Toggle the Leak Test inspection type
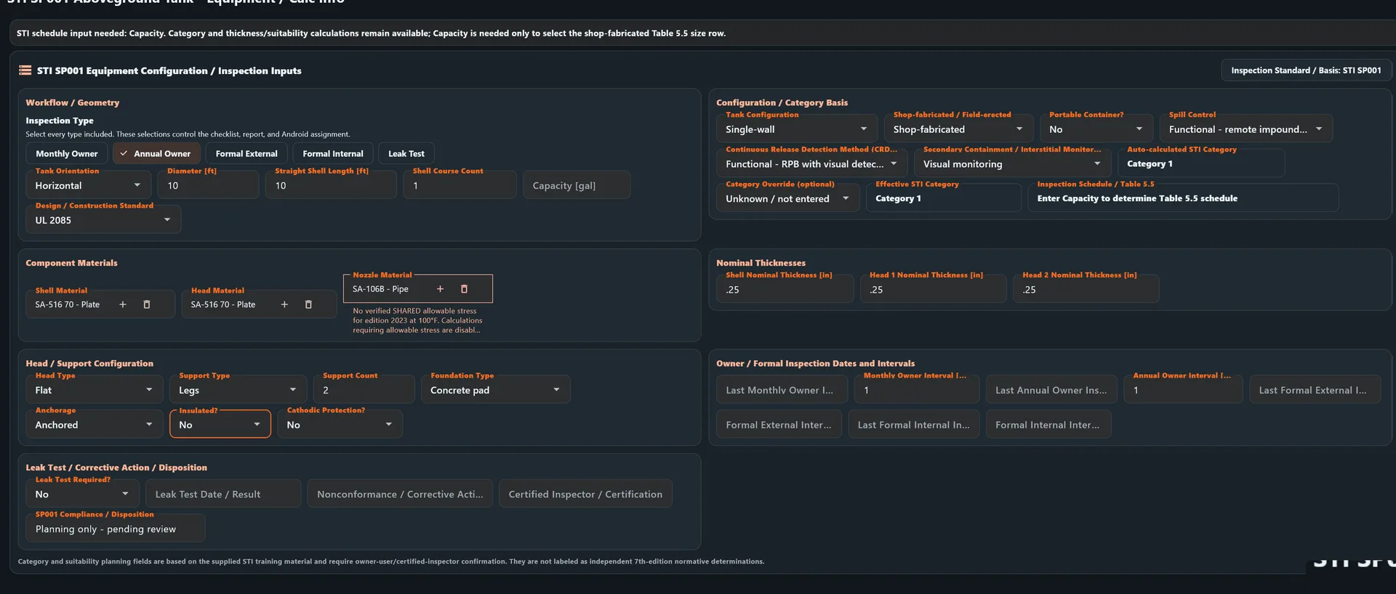 click(406, 153)
